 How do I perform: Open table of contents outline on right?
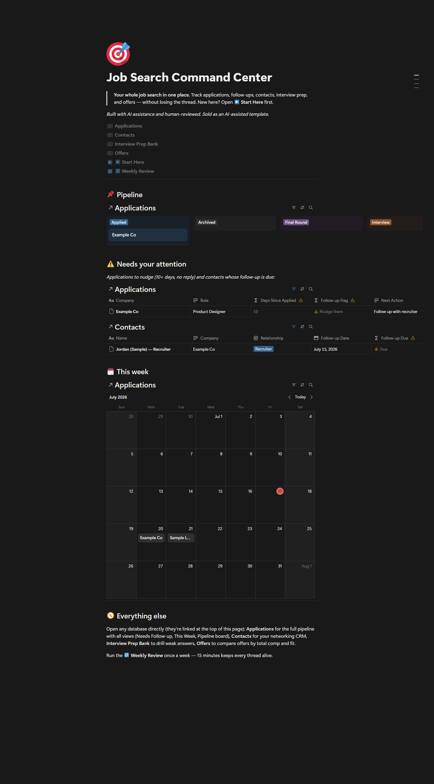click(x=416, y=82)
